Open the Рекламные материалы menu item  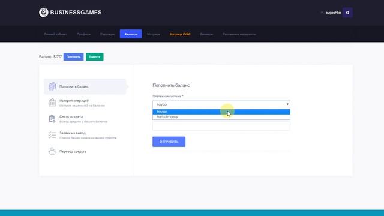(239, 34)
